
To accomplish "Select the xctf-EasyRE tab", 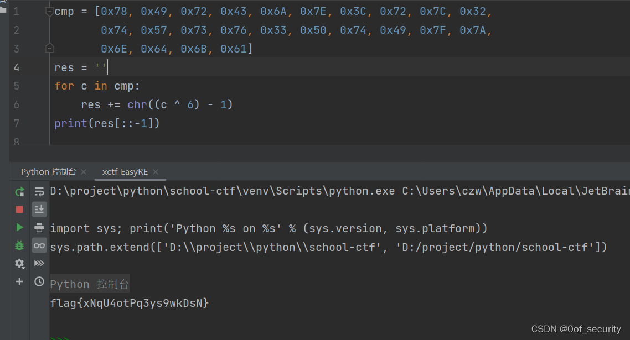I will tap(124, 172).
